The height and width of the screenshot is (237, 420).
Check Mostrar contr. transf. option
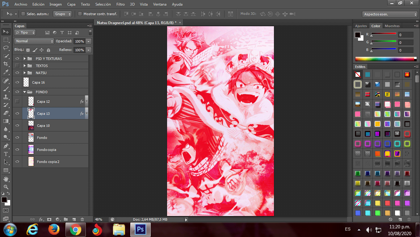80,14
